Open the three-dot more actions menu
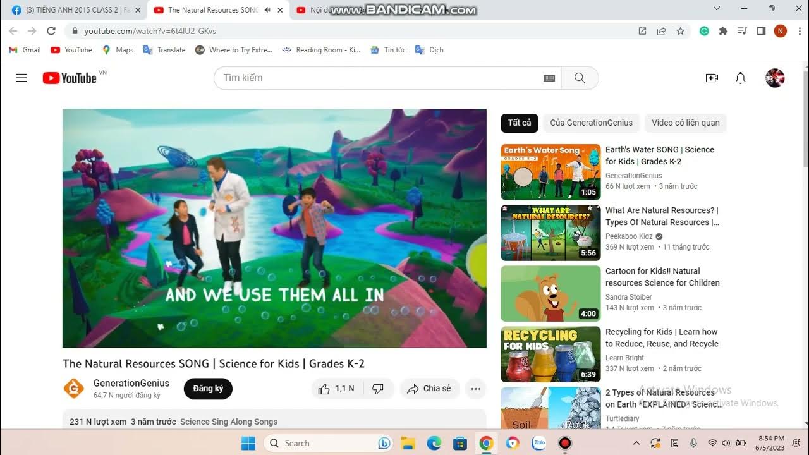Image resolution: width=809 pixels, height=455 pixels. [x=476, y=389]
